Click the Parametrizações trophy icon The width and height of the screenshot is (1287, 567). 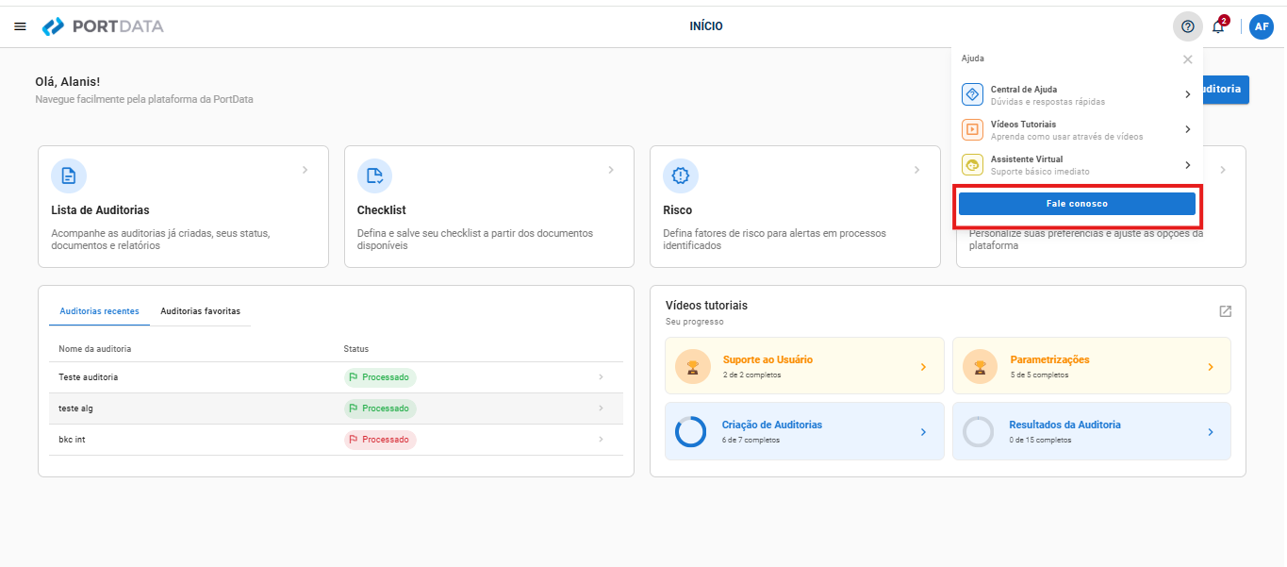[980, 366]
